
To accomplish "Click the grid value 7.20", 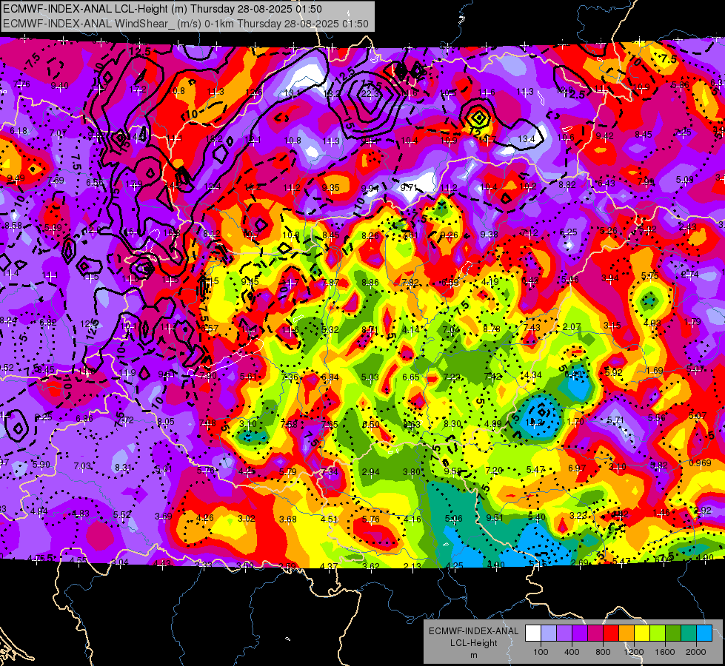I will (x=494, y=471).
